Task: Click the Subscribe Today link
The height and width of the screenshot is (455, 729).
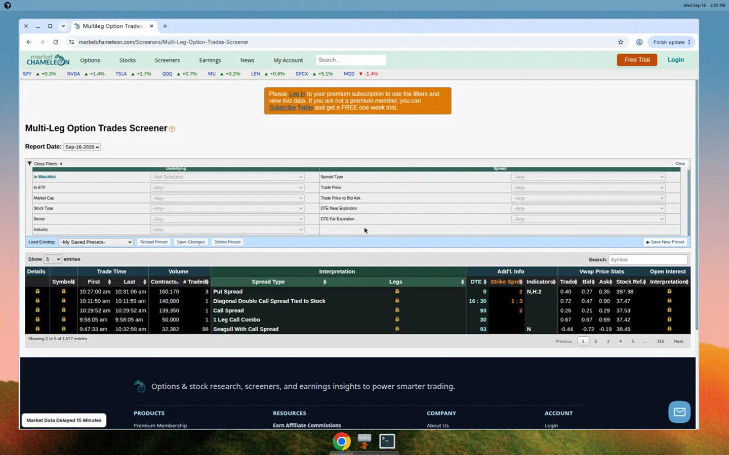Action: (x=291, y=108)
